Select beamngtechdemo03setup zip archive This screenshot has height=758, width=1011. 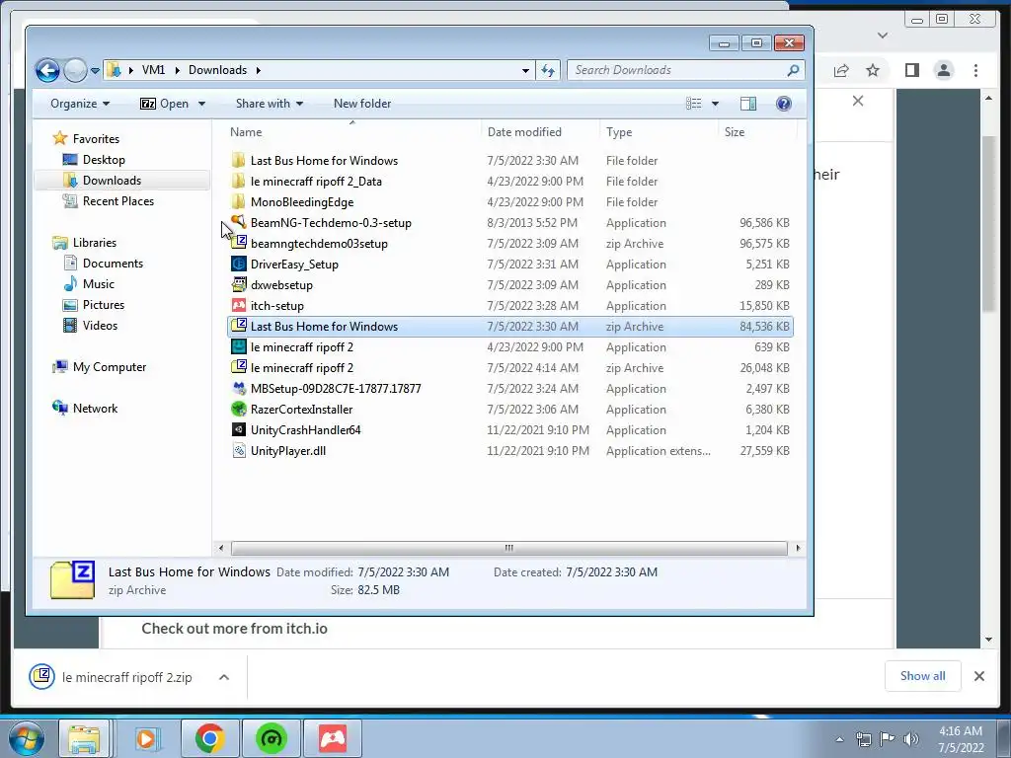[x=510, y=244]
